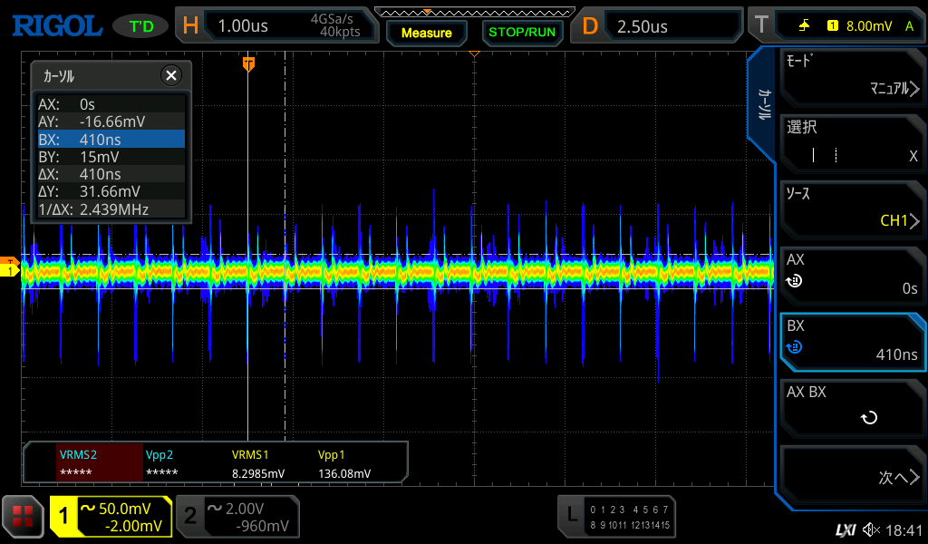Close the cursor info panel
The width and height of the screenshot is (928, 544).
tap(170, 76)
